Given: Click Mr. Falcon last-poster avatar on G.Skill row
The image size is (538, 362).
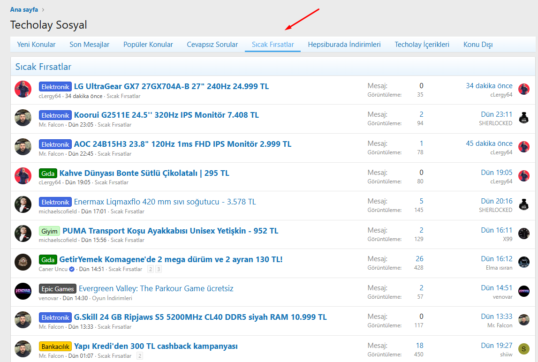Looking at the screenshot, I should 523,320.
